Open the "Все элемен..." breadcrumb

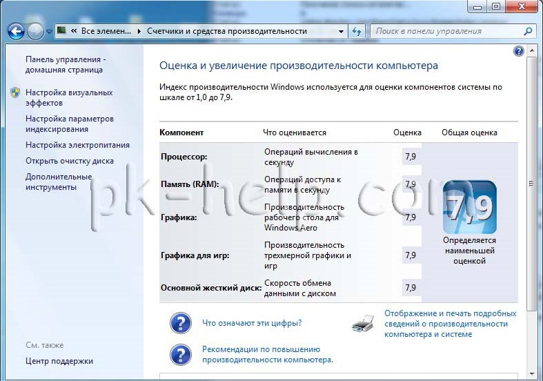pos(106,31)
